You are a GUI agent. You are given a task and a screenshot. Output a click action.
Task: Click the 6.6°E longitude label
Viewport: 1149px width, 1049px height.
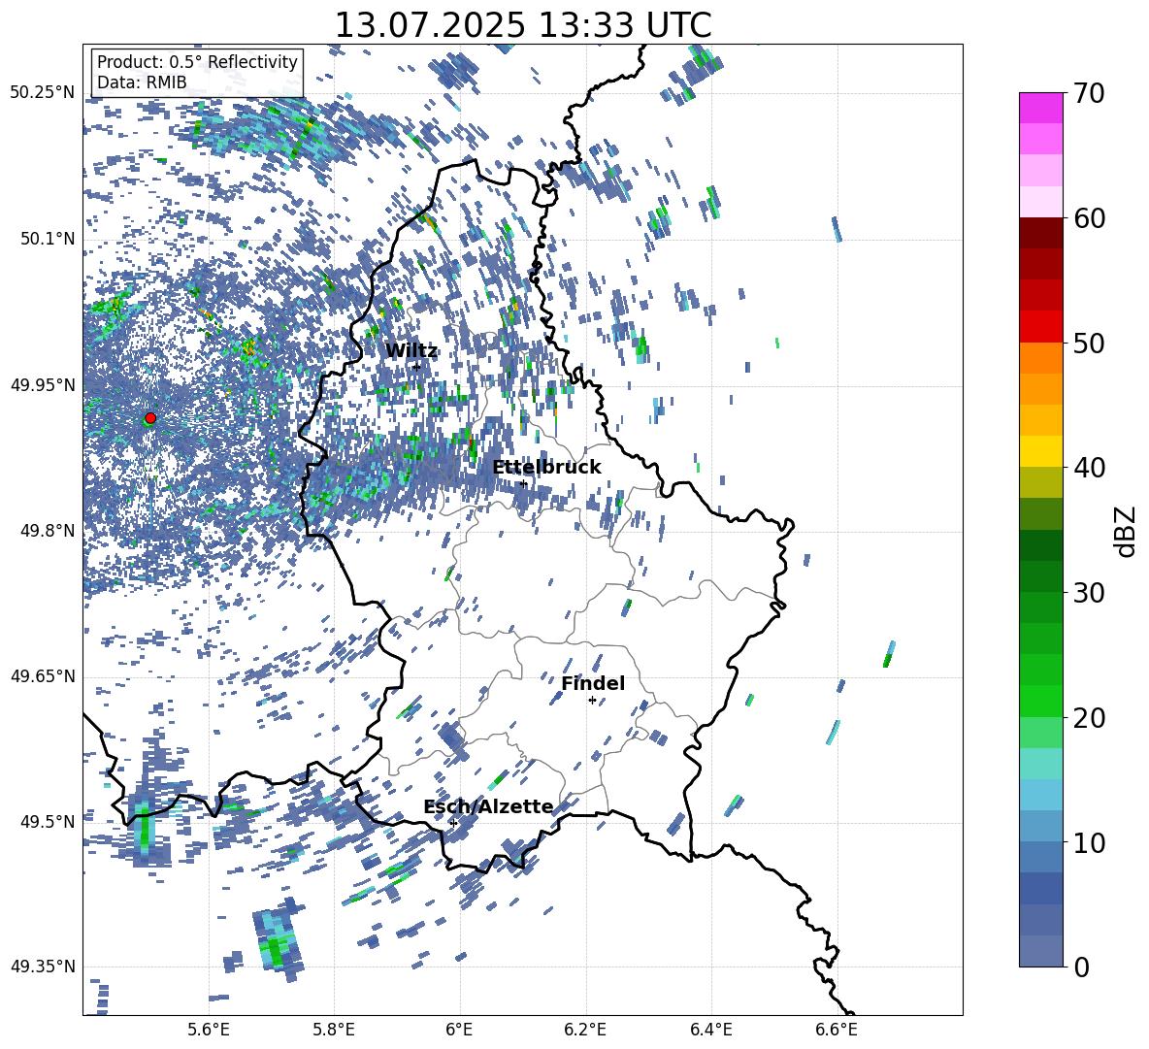tap(837, 1030)
